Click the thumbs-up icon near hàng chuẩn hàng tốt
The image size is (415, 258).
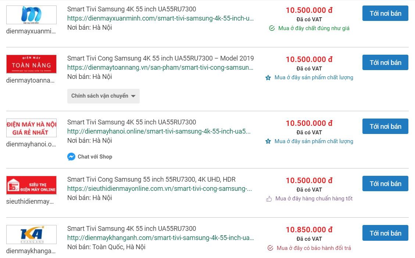coord(269,198)
